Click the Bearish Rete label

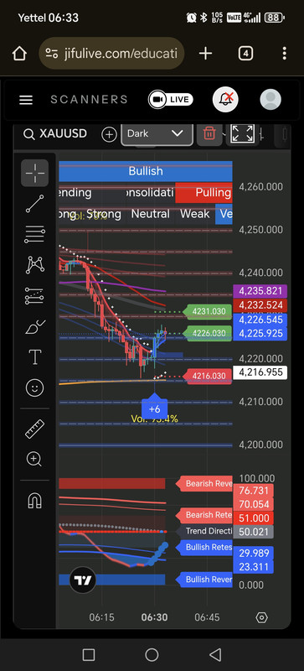[204, 515]
